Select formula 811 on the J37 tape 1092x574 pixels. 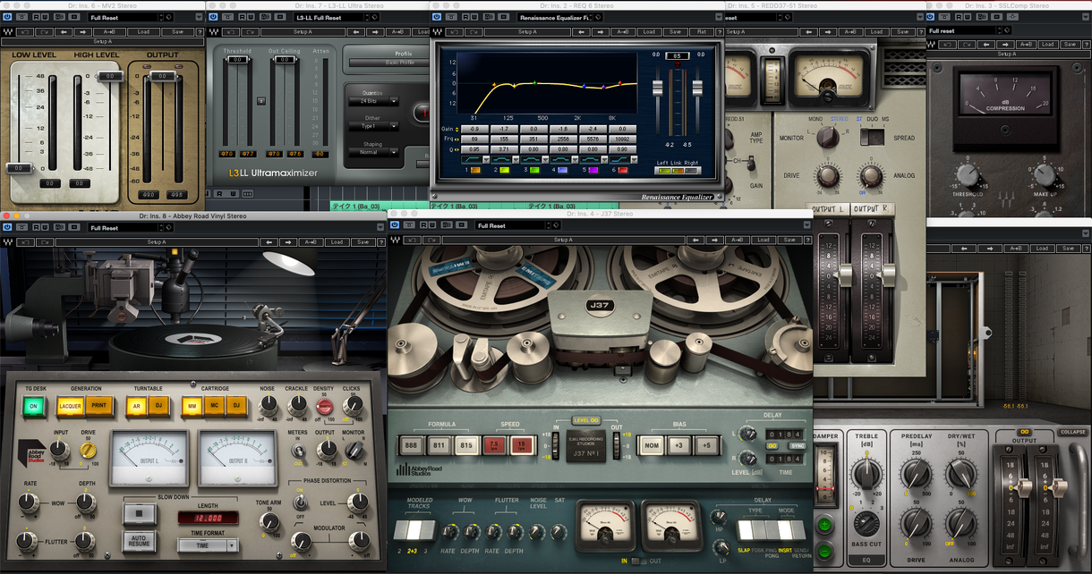point(439,445)
